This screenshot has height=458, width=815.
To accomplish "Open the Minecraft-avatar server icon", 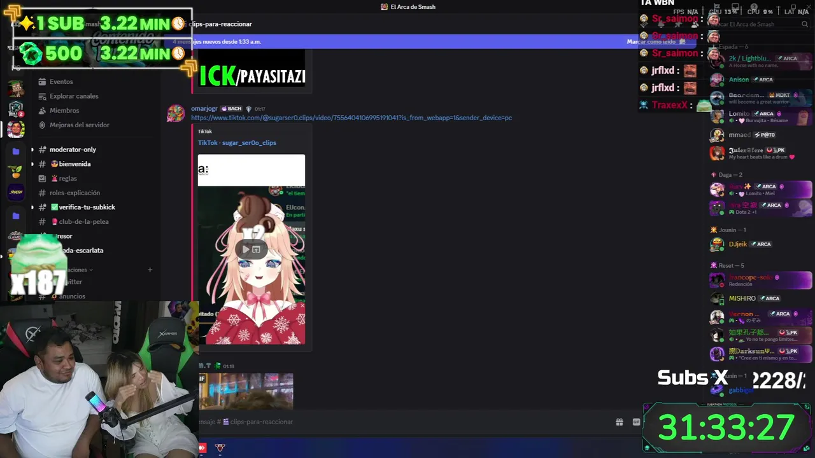I will coord(15,88).
